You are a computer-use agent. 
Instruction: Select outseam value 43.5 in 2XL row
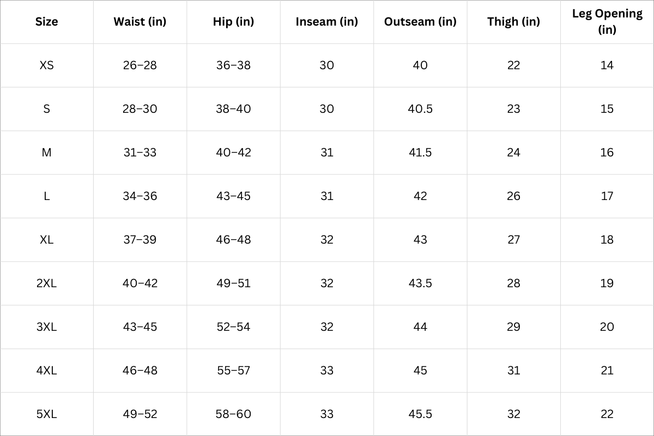[420, 283]
